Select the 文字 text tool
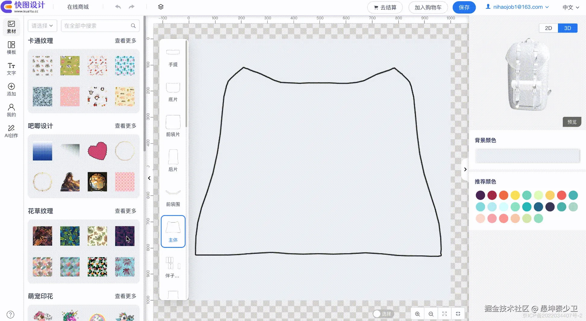 (x=11, y=69)
